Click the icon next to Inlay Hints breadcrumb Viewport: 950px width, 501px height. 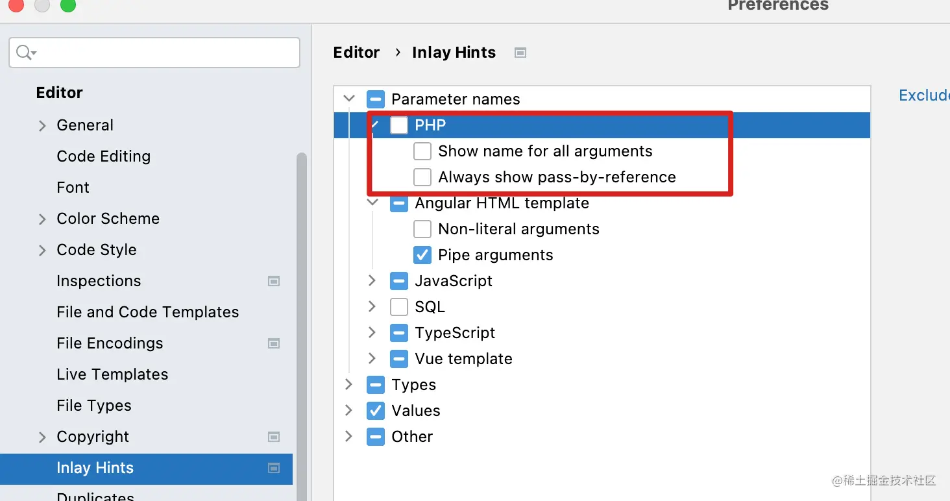[520, 53]
